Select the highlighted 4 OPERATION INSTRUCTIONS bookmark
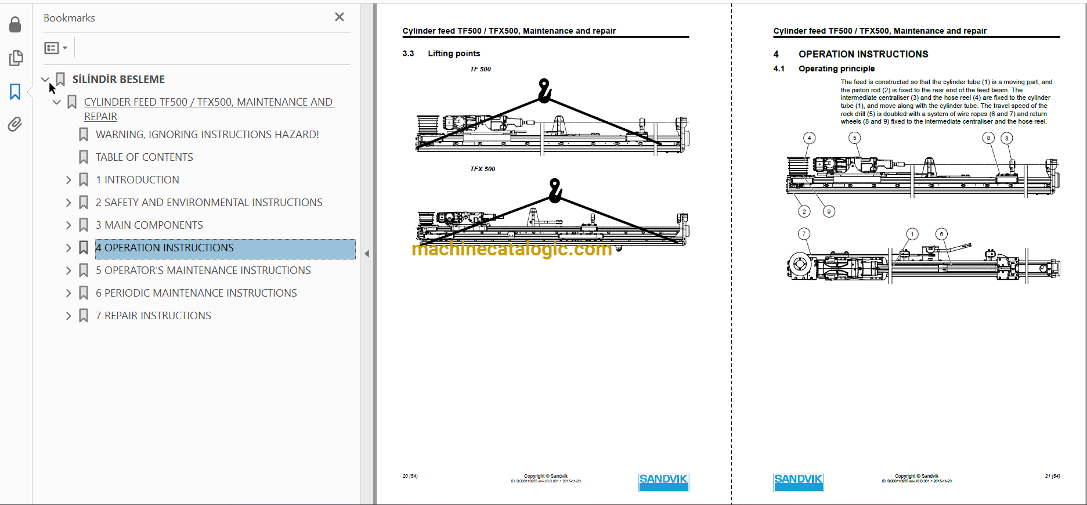 [225, 248]
